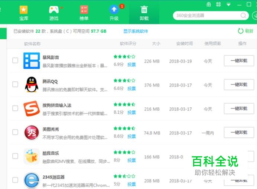Open the main menu dropdown arrow in title bar
Viewport: 257px width, 189px height.
click(x=228, y=4)
